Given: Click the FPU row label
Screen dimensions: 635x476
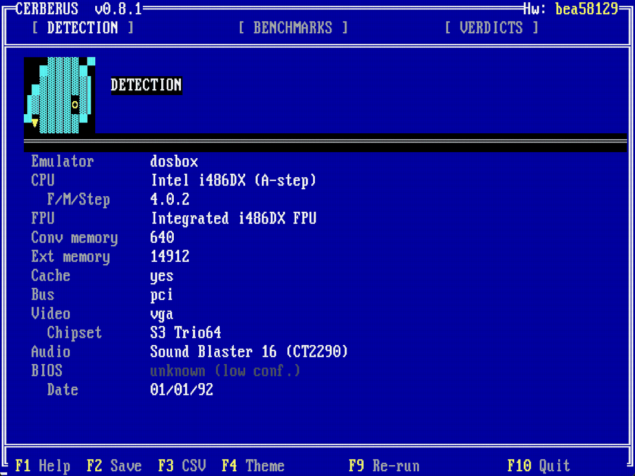Looking at the screenshot, I should pos(42,218).
